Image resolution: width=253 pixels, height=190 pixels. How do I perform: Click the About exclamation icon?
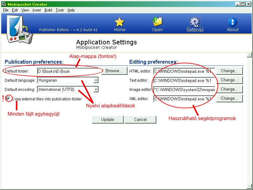tap(232, 22)
